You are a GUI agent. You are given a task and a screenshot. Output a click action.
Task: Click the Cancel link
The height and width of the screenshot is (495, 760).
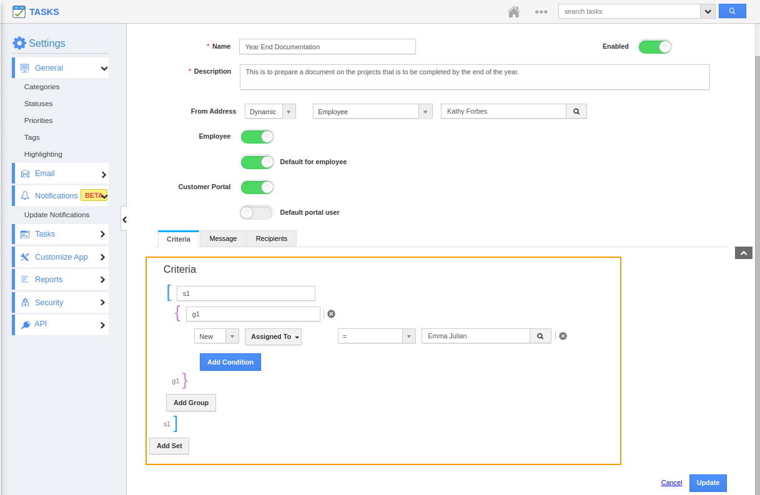click(671, 483)
